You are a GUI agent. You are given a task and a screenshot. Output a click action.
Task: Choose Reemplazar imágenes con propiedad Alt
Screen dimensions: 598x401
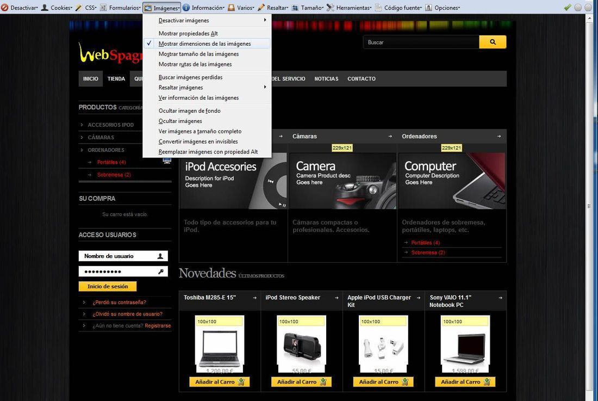coord(207,152)
